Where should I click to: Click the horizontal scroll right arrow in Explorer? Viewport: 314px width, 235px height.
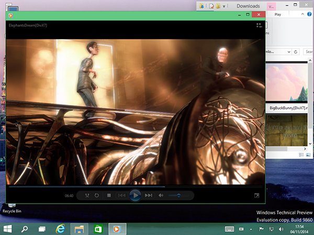point(305,149)
